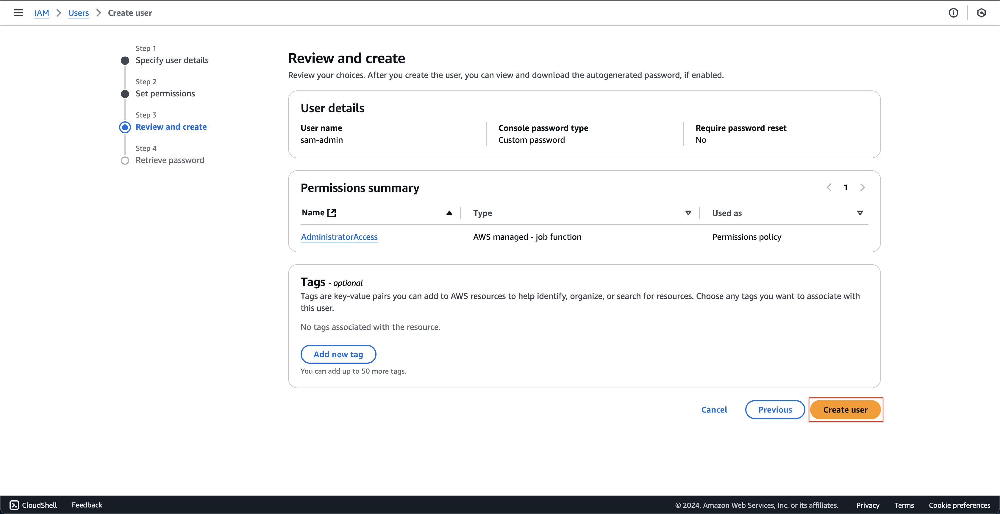Go to Step 2 Set permissions

(165, 93)
